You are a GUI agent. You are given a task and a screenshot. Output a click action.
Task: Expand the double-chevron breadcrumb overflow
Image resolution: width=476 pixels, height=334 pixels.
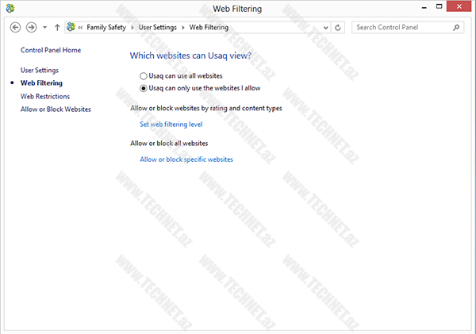click(81, 27)
